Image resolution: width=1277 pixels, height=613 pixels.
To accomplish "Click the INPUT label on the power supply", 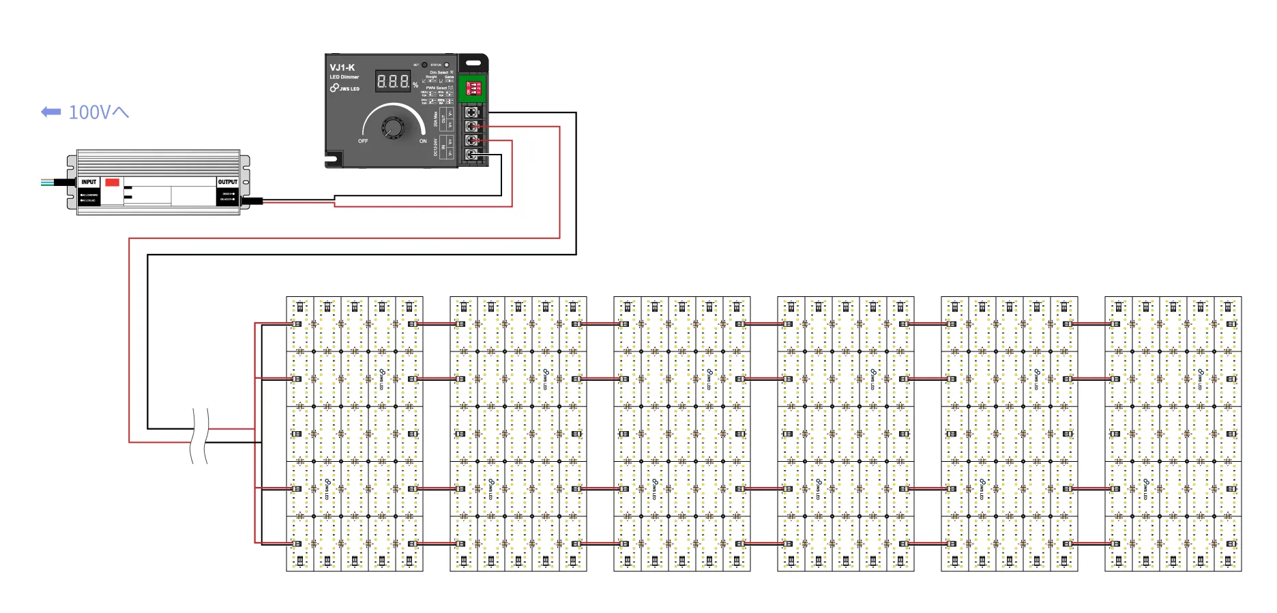I will point(89,181).
